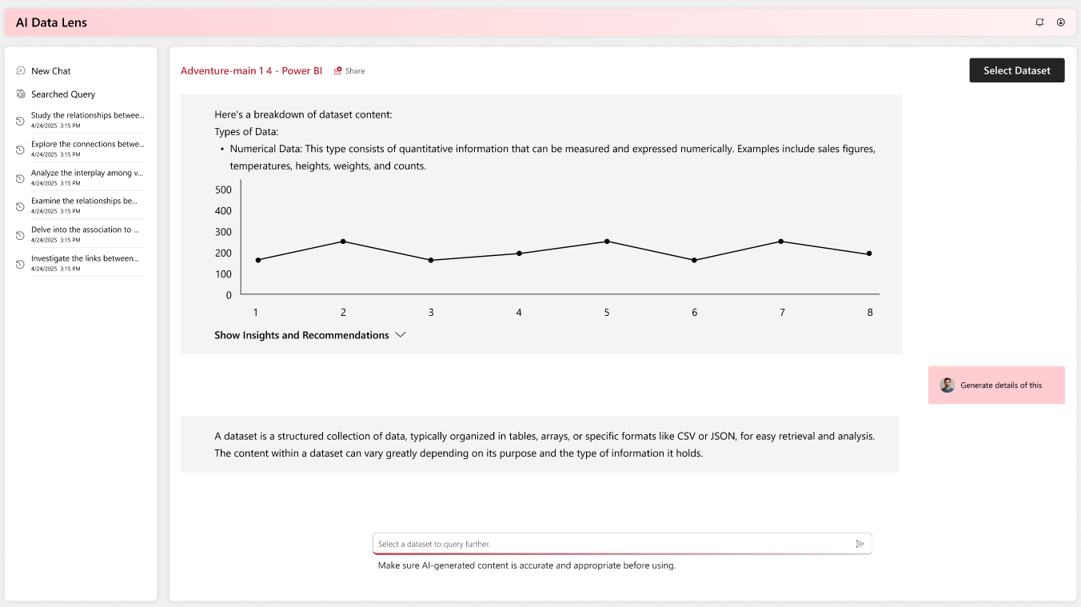Click history icon for "Study the relationships"

[x=21, y=121]
